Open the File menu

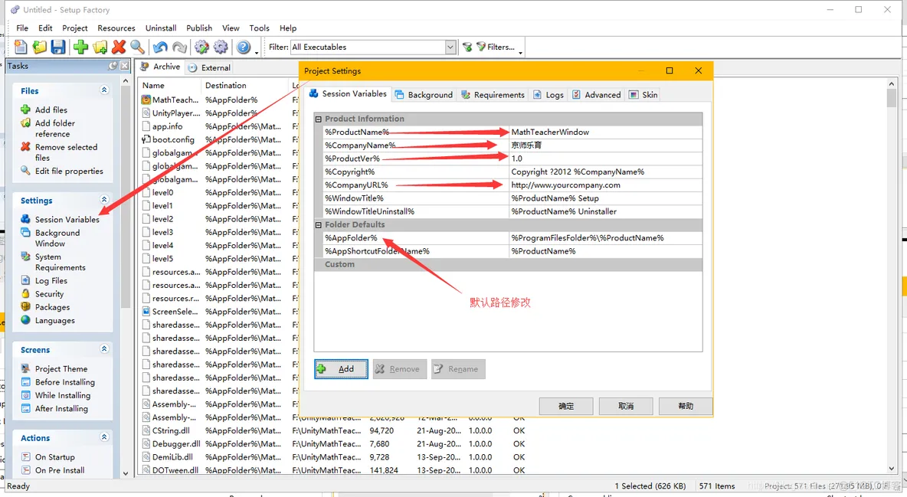pos(22,28)
